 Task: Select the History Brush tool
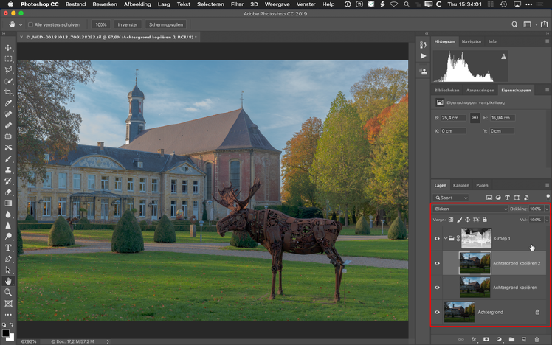[8, 181]
